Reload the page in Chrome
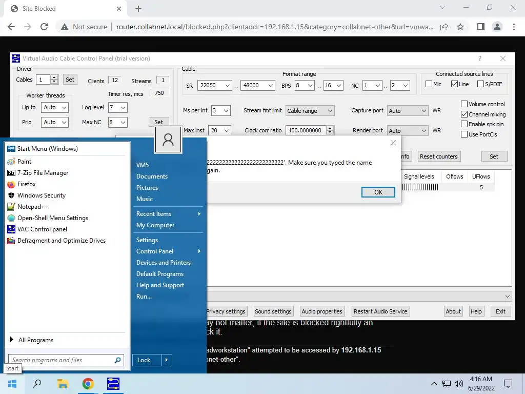 pyautogui.click(x=44, y=27)
